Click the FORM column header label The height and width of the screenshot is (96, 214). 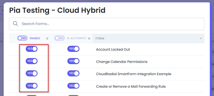click(100, 38)
